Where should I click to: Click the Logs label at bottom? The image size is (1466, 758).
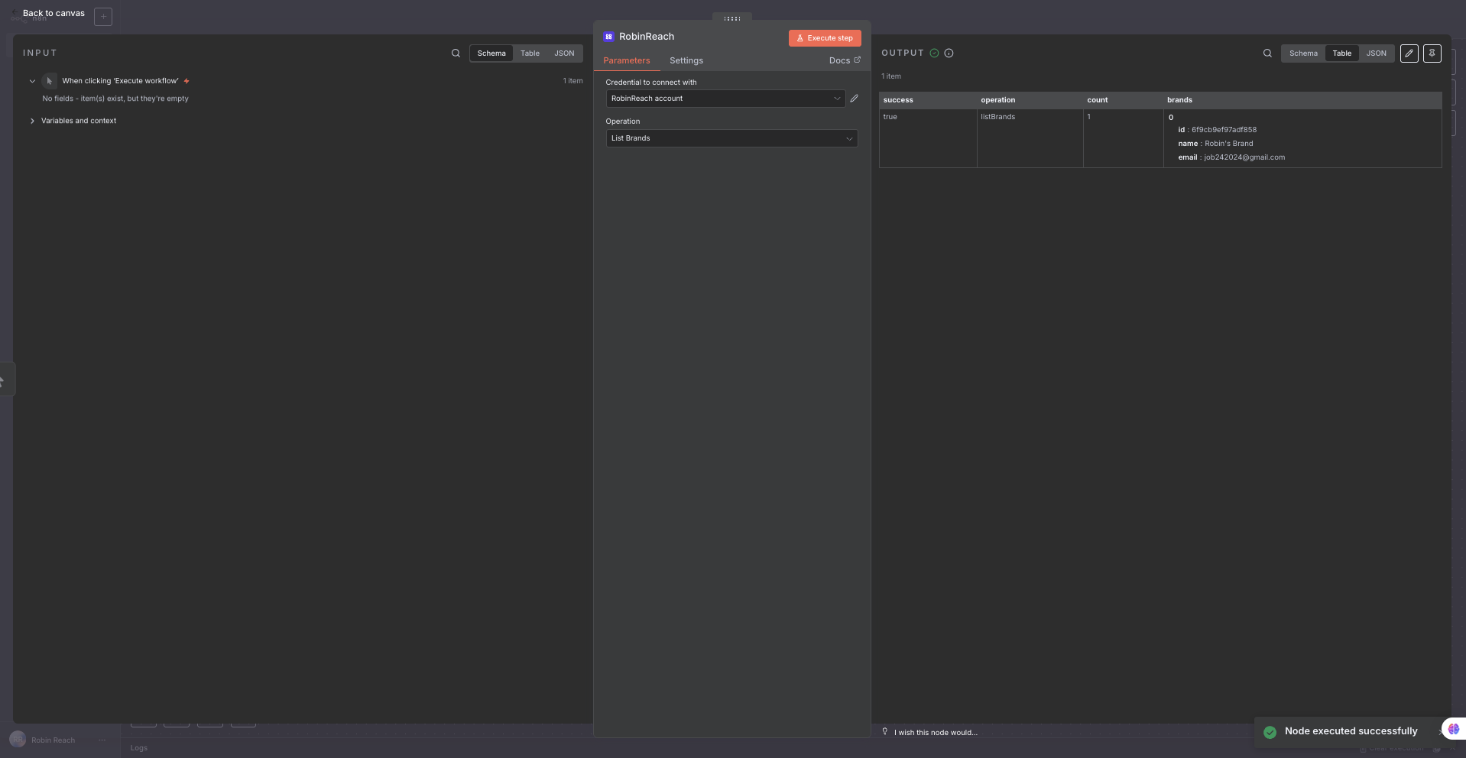[139, 748]
